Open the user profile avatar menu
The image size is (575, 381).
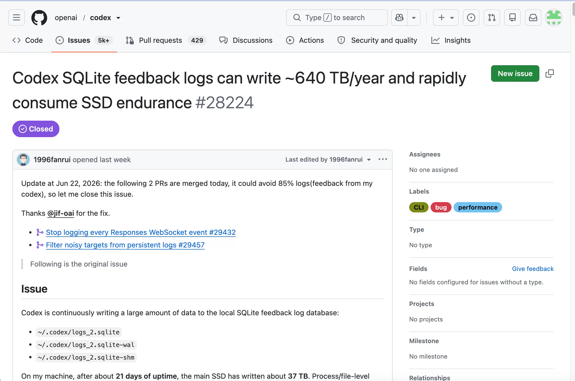[x=554, y=18]
